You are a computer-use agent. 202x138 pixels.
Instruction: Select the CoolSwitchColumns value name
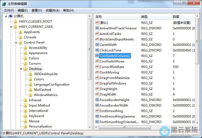pyautogui.click(x=114, y=56)
